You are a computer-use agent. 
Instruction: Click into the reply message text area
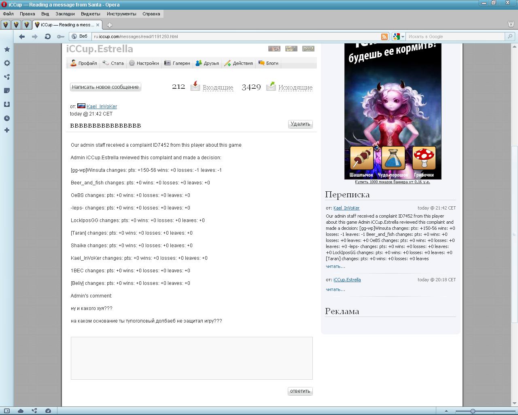[x=192, y=358]
